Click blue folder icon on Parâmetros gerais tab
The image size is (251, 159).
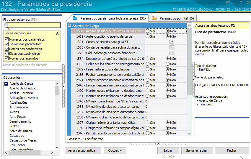[75, 18]
